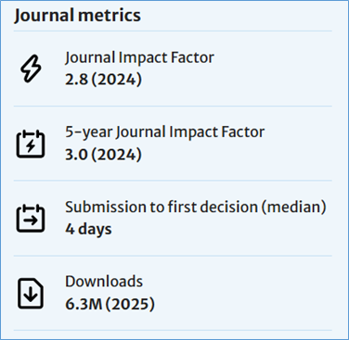Click the divider below 3.0 (2024)

click(x=173, y=181)
